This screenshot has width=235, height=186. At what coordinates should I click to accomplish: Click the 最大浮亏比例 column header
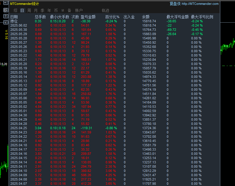[x=202, y=17]
